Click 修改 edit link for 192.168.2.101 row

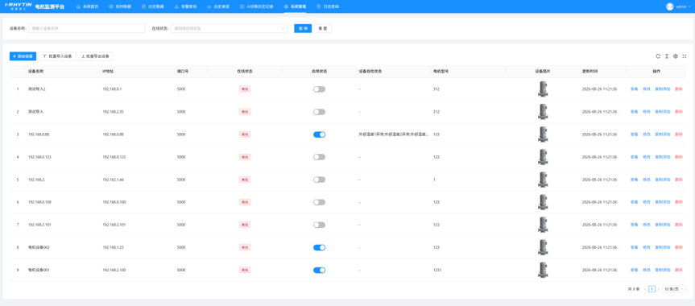(x=646, y=225)
